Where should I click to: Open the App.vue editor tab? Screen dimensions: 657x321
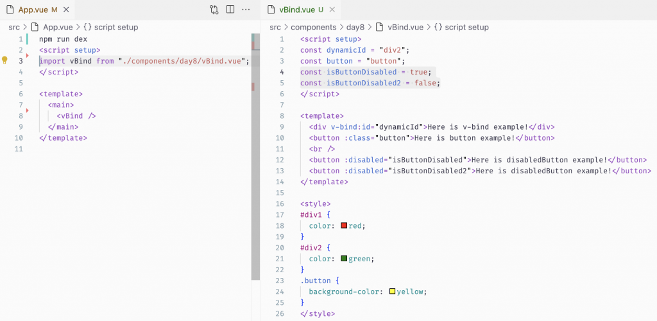[38, 10]
